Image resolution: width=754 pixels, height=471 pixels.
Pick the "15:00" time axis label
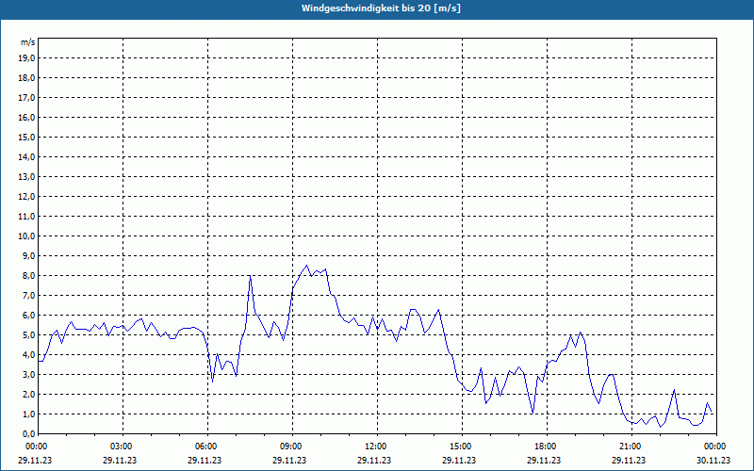460,447
